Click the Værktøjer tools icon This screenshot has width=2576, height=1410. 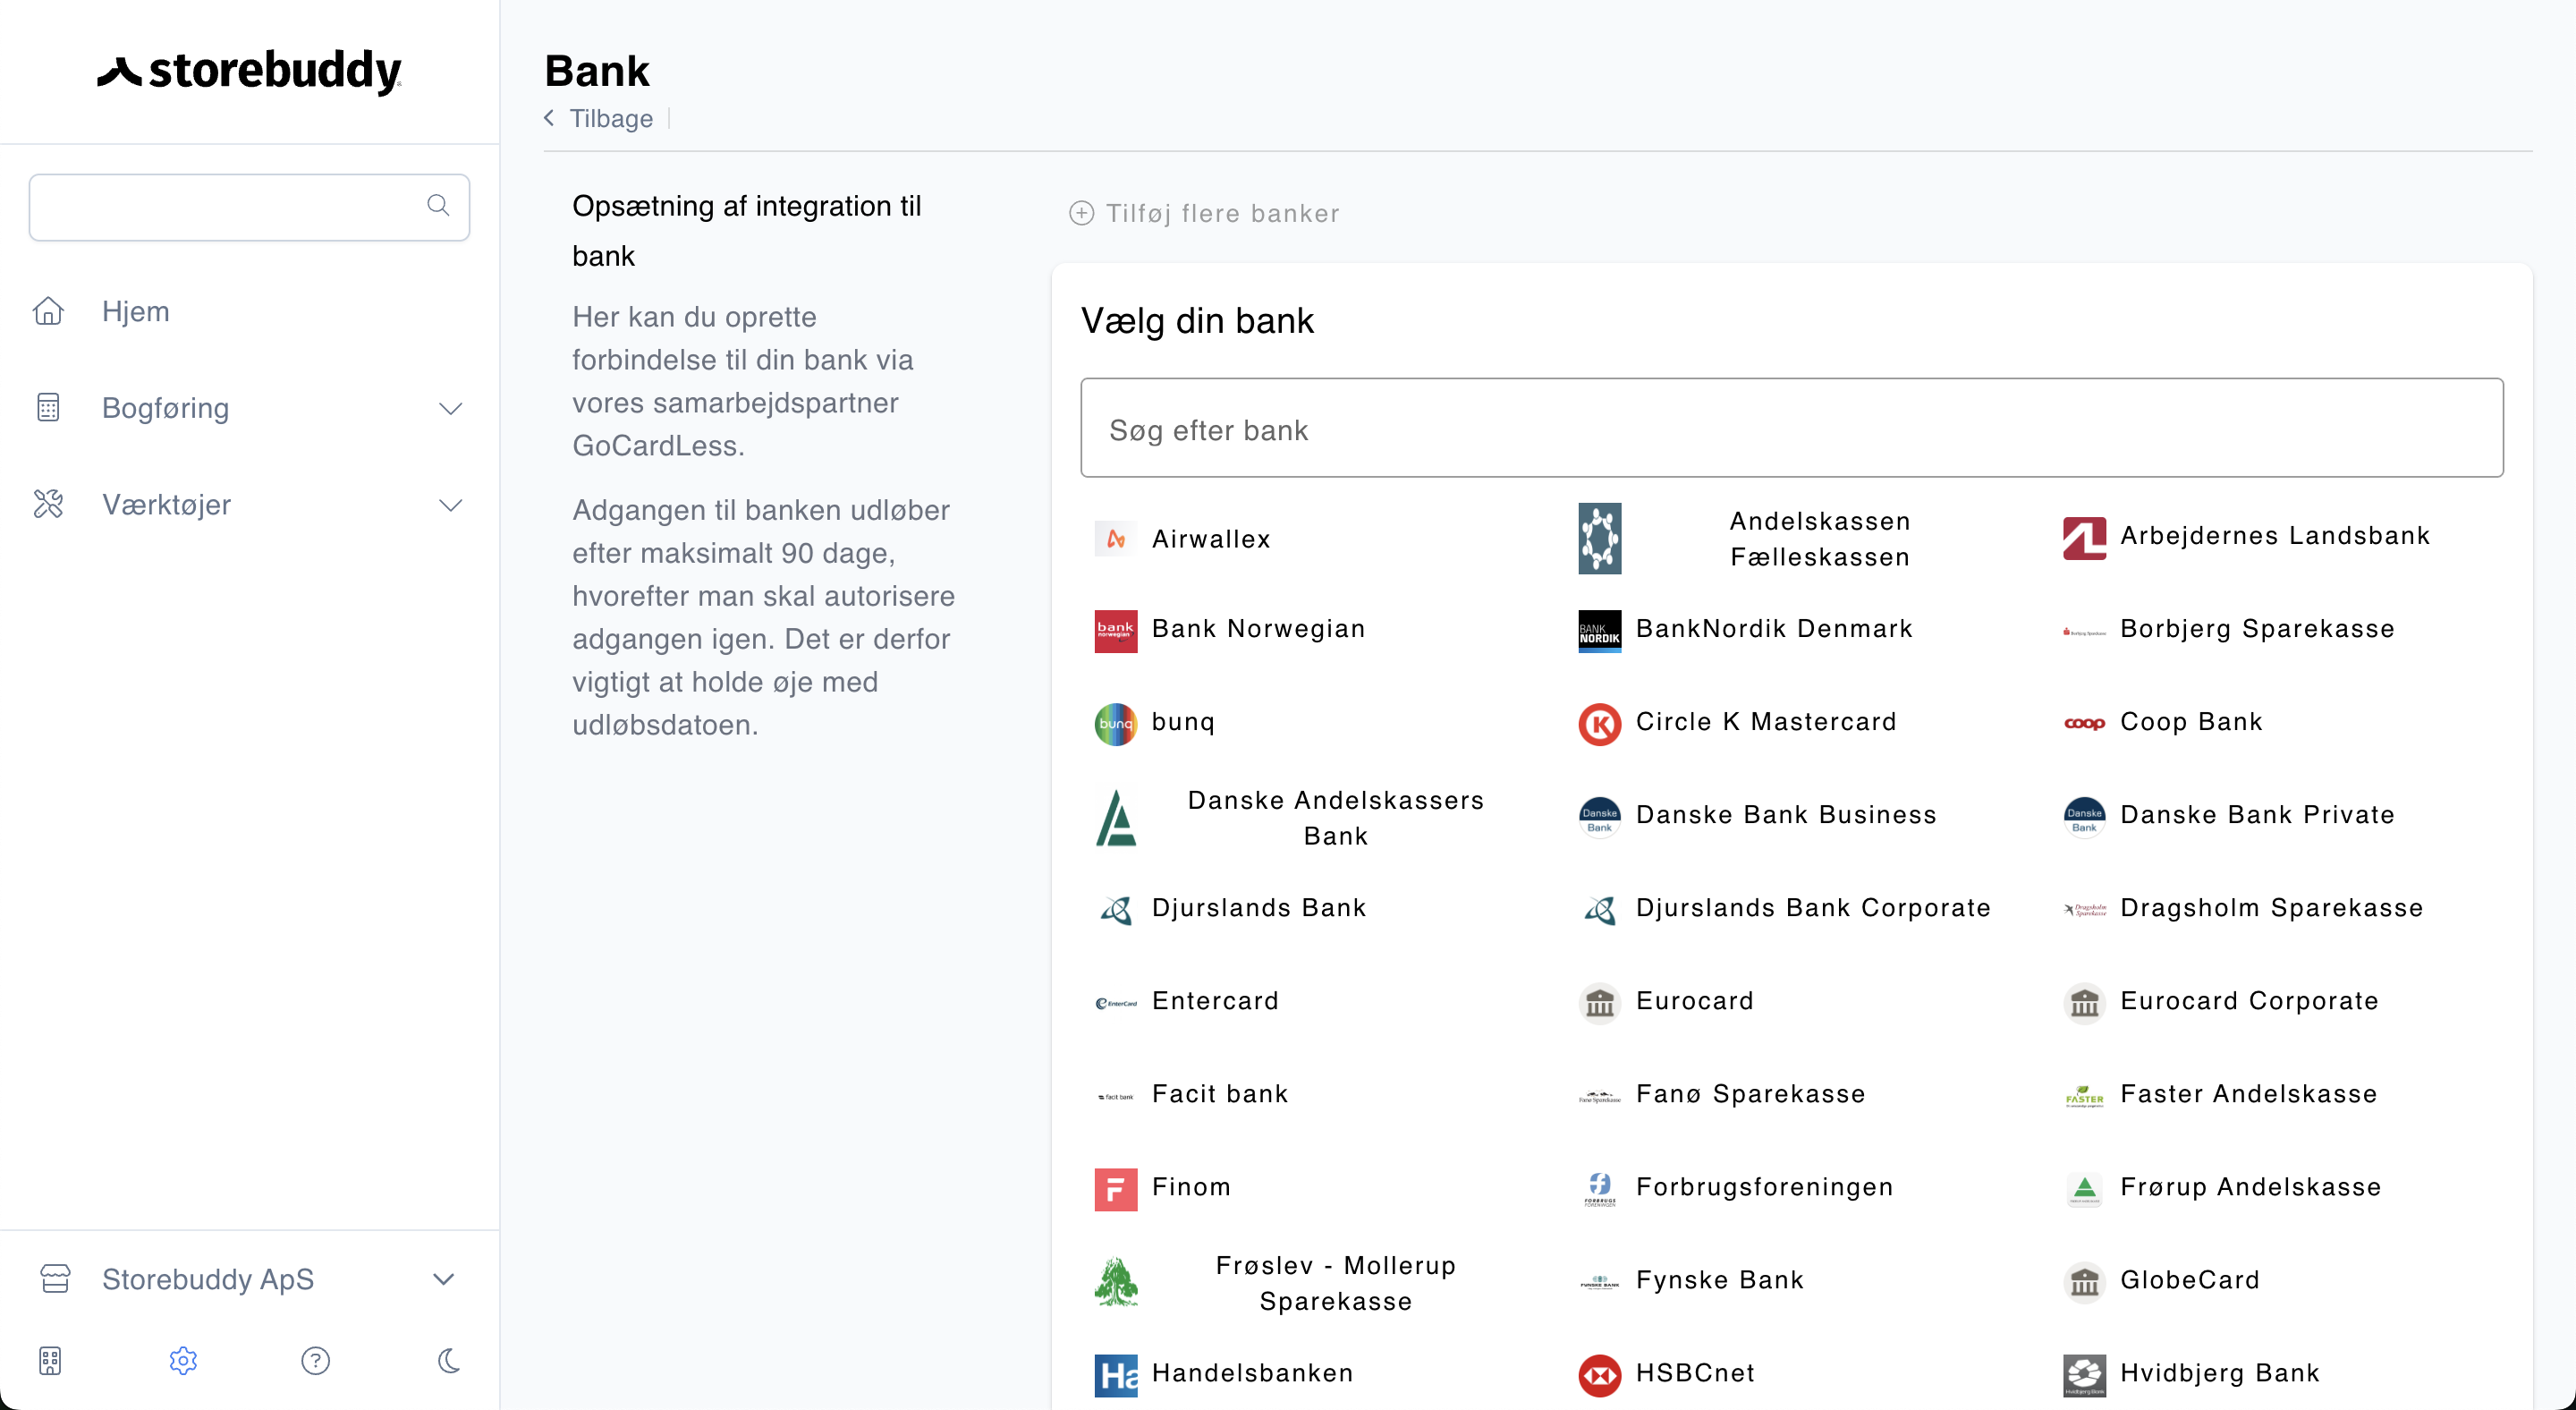pos(48,504)
